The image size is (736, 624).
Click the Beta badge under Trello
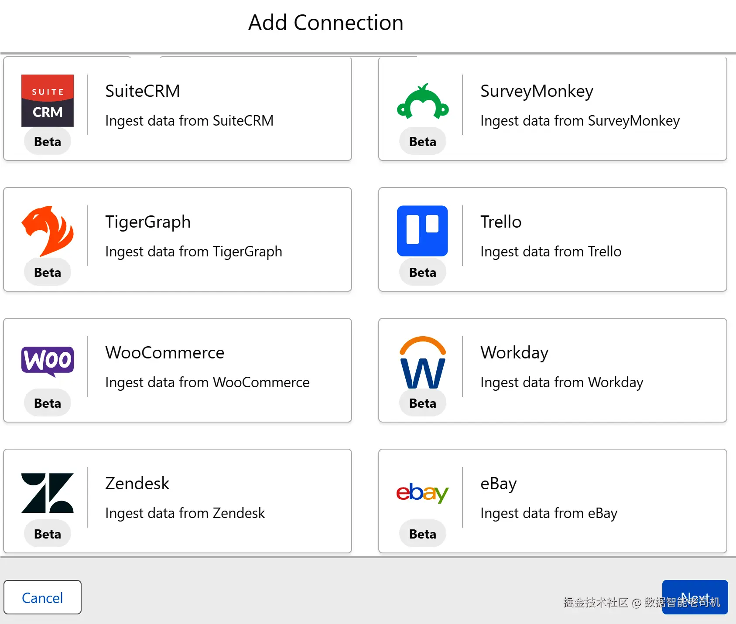(x=423, y=272)
